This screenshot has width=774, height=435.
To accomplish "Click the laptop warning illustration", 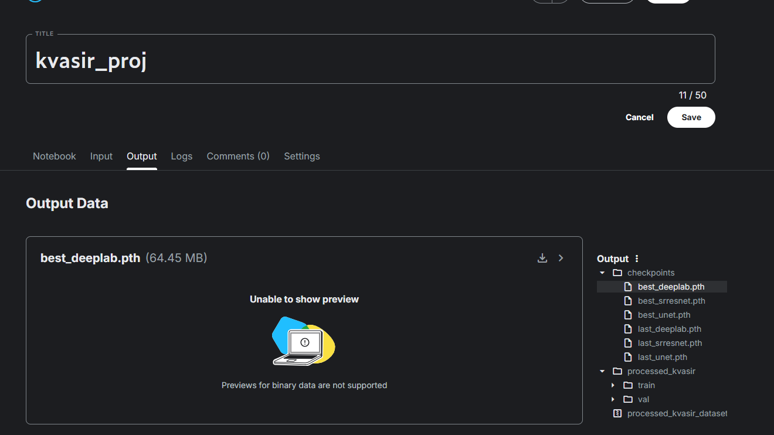I will click(304, 341).
